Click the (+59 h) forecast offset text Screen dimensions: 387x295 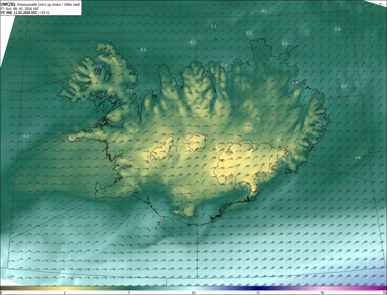point(44,13)
